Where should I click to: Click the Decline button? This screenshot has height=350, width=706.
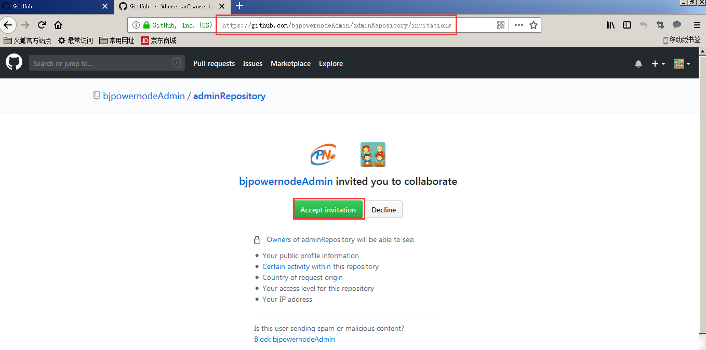(383, 210)
